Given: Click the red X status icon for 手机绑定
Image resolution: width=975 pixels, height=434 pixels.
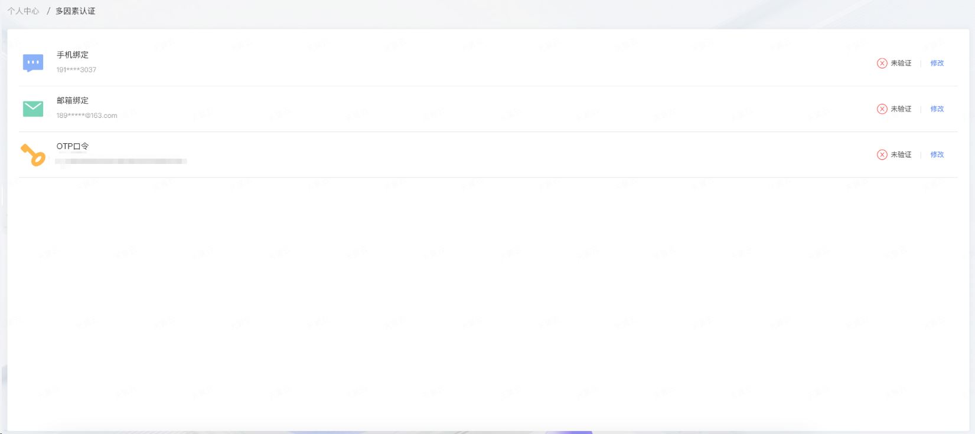Looking at the screenshot, I should (x=882, y=63).
